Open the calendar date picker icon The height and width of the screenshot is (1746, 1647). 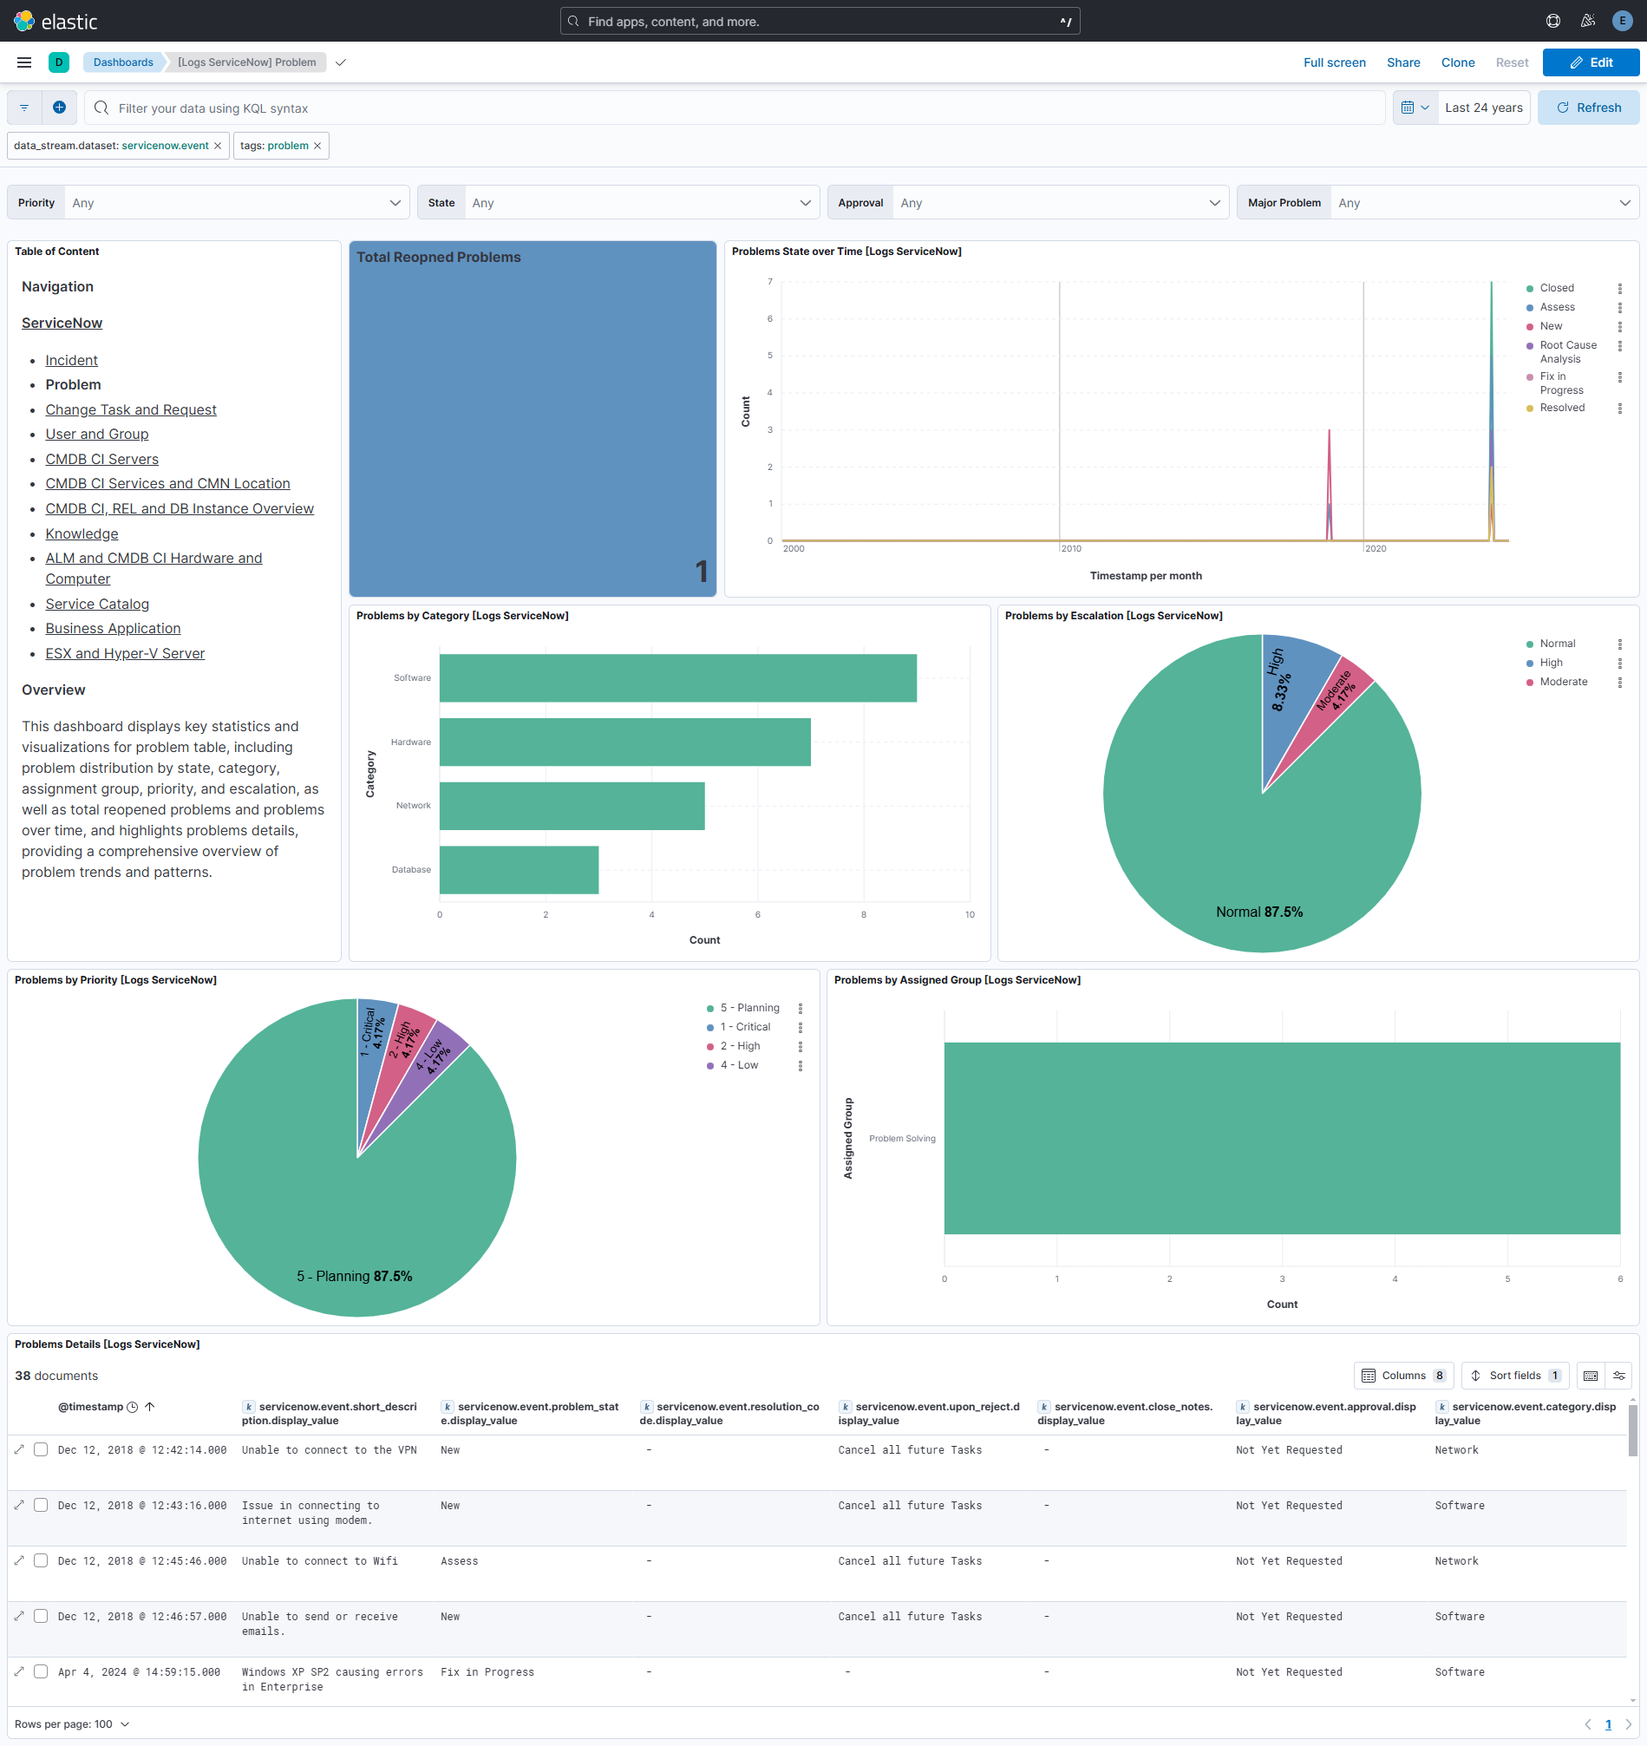[1410, 108]
